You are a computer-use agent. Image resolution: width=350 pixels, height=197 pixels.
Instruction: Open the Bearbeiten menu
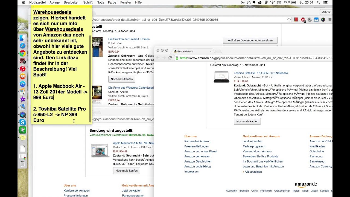click(x=71, y=2)
